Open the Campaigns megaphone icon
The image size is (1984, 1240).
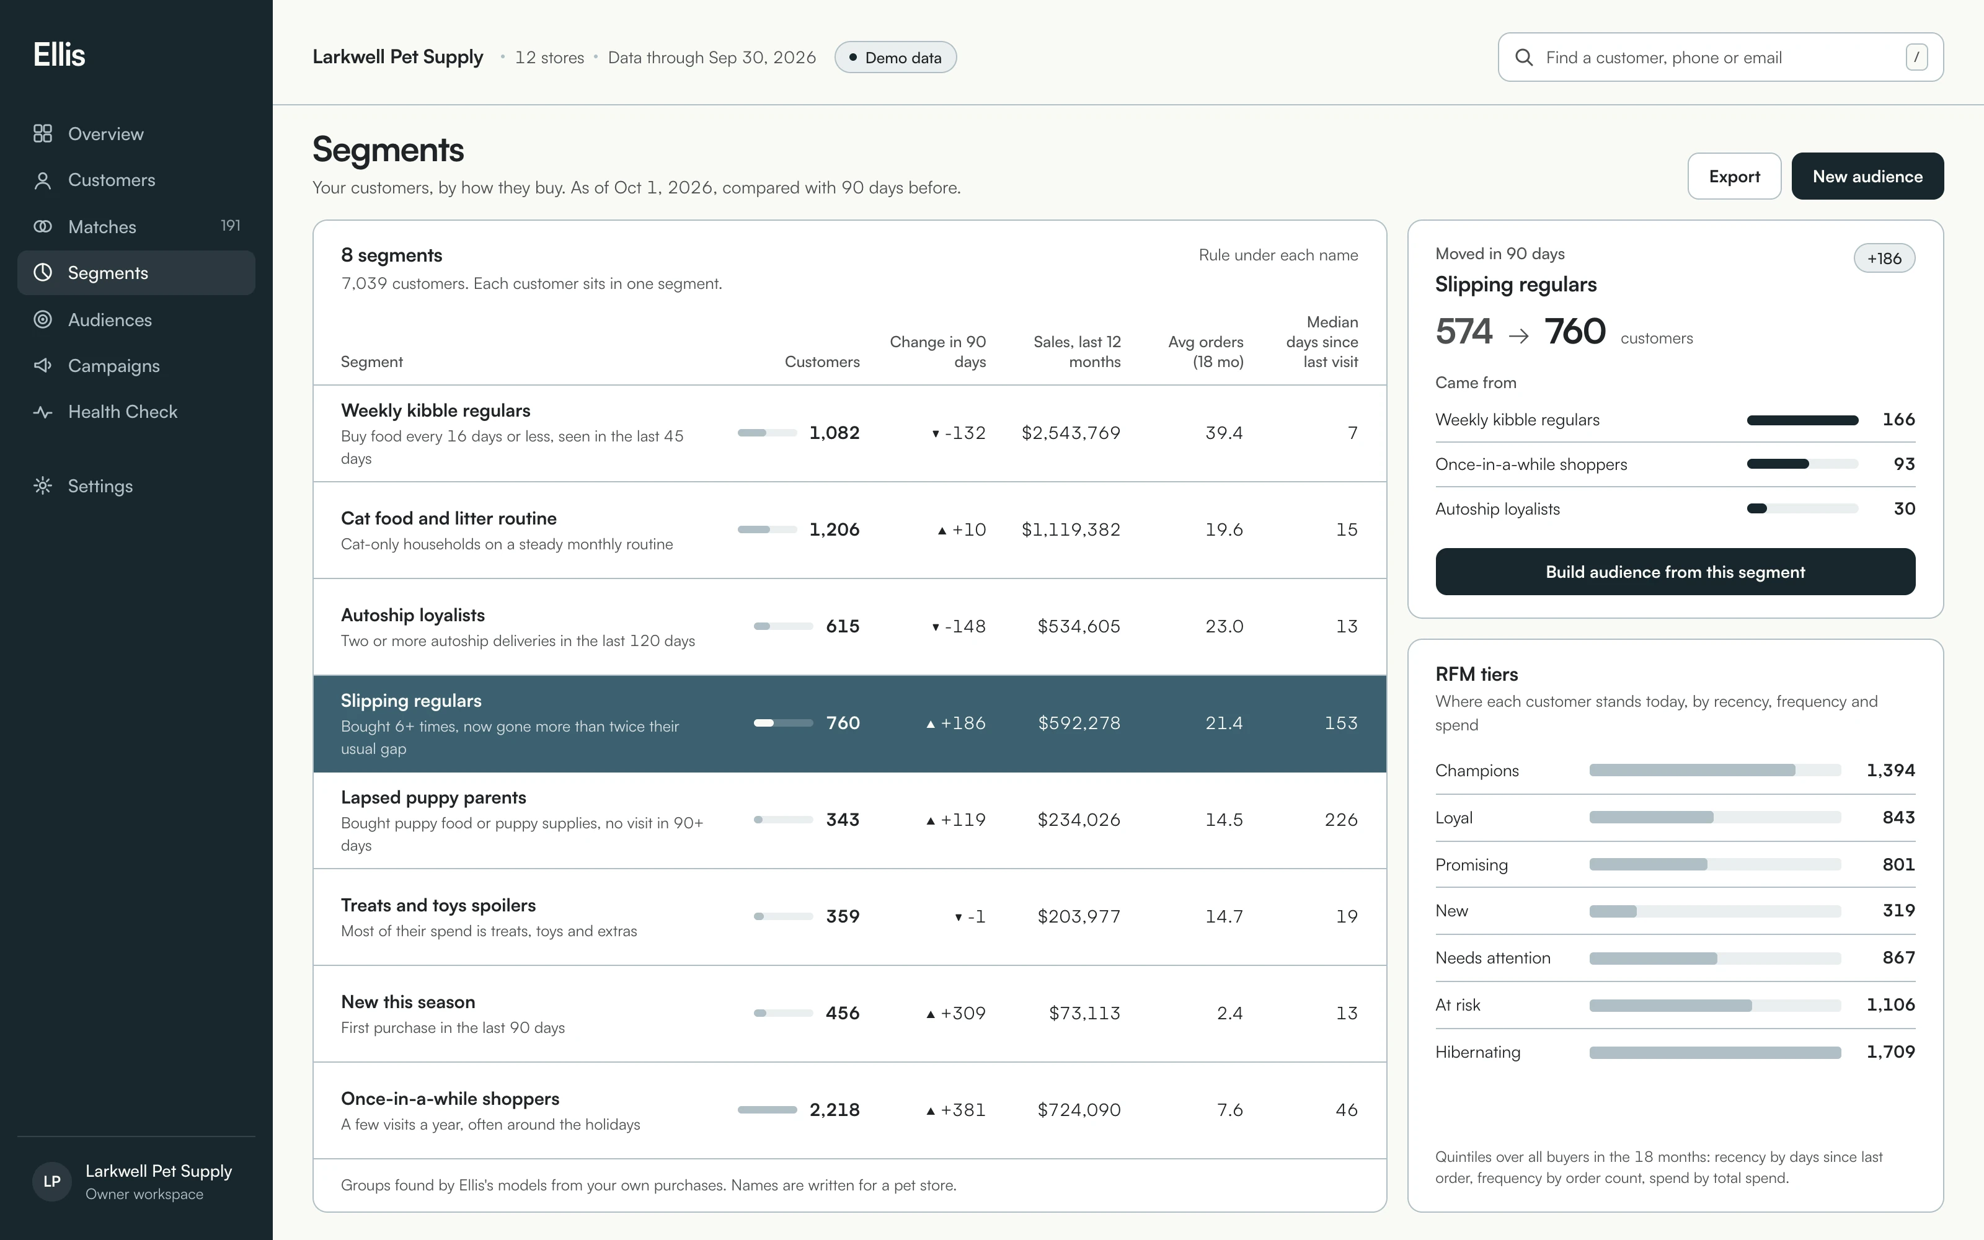[43, 366]
